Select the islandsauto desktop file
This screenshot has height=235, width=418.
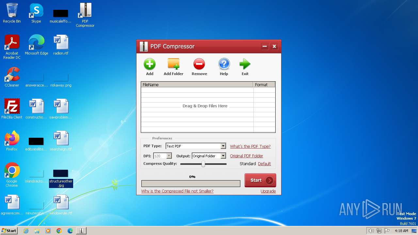point(36,176)
